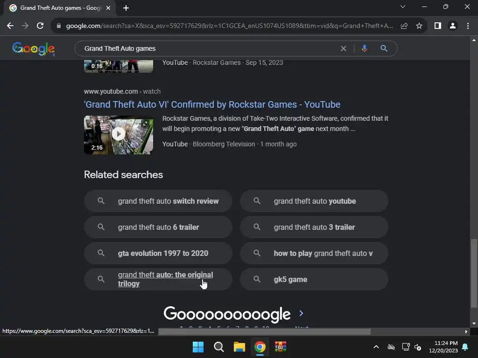
Task: Open WinRAR from taskbar
Action: coord(281,347)
